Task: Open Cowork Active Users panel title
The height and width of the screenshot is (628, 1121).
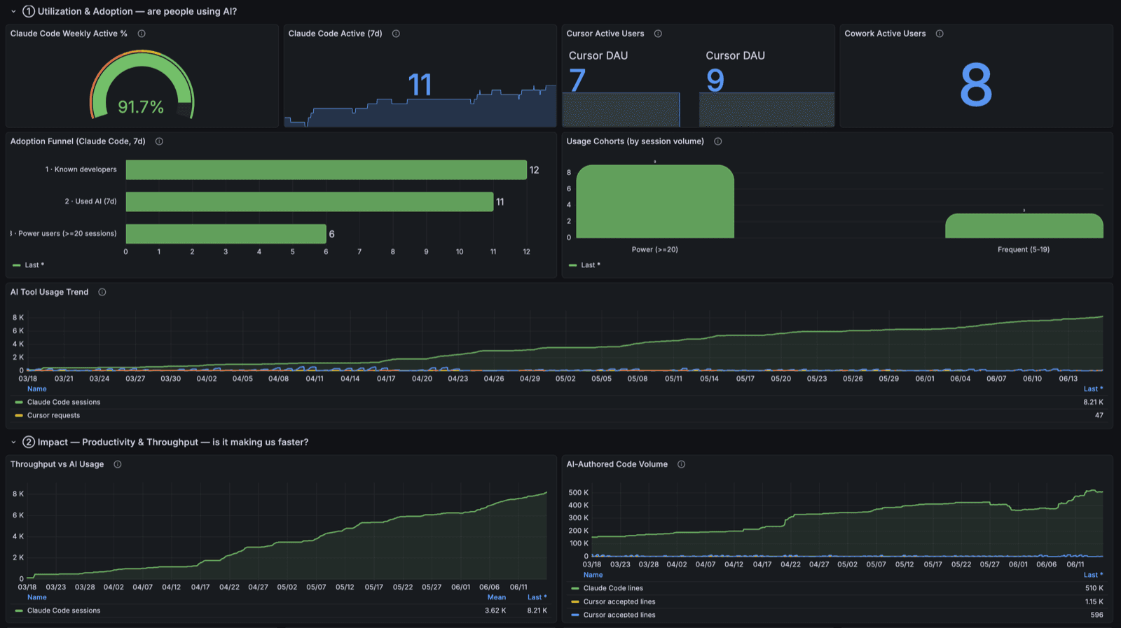Action: click(x=885, y=34)
